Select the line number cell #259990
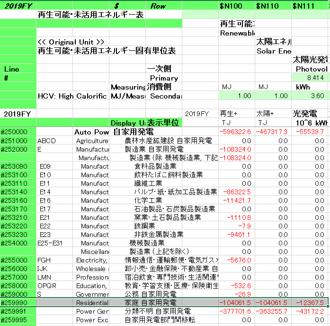The height and width of the screenshot is (326, 330). tap(18, 303)
